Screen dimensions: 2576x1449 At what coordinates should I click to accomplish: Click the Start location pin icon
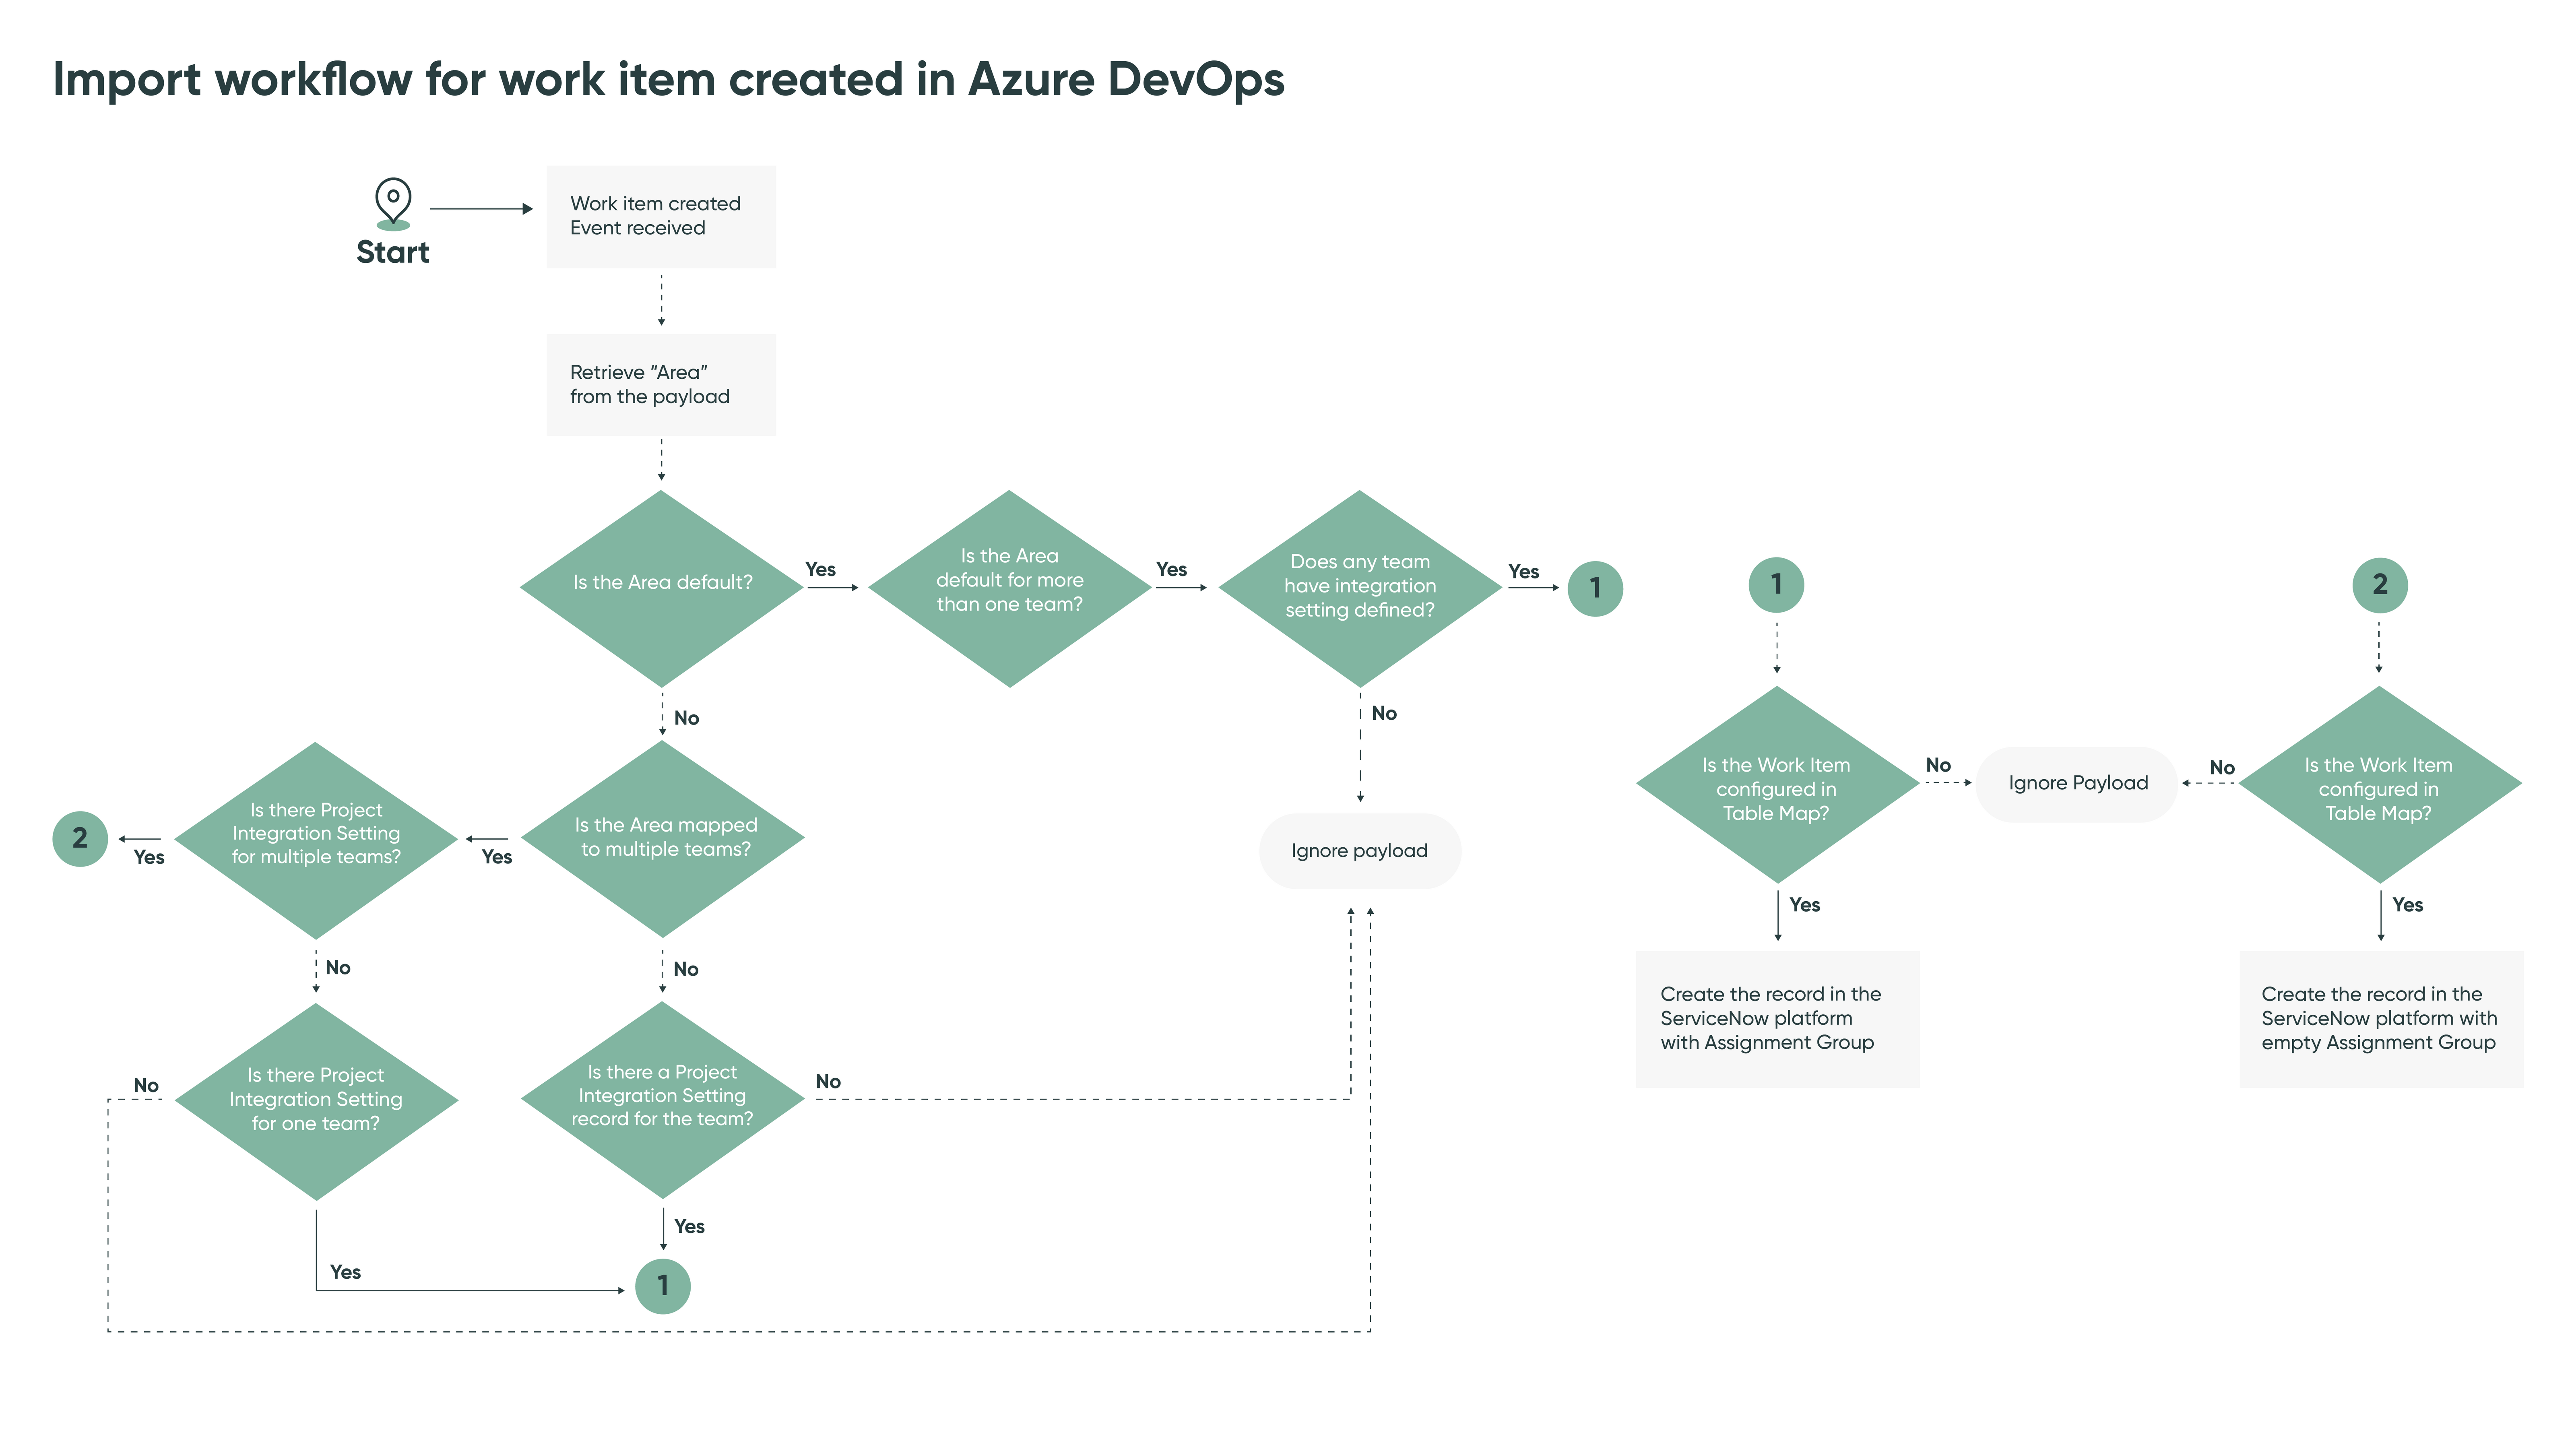point(393,204)
